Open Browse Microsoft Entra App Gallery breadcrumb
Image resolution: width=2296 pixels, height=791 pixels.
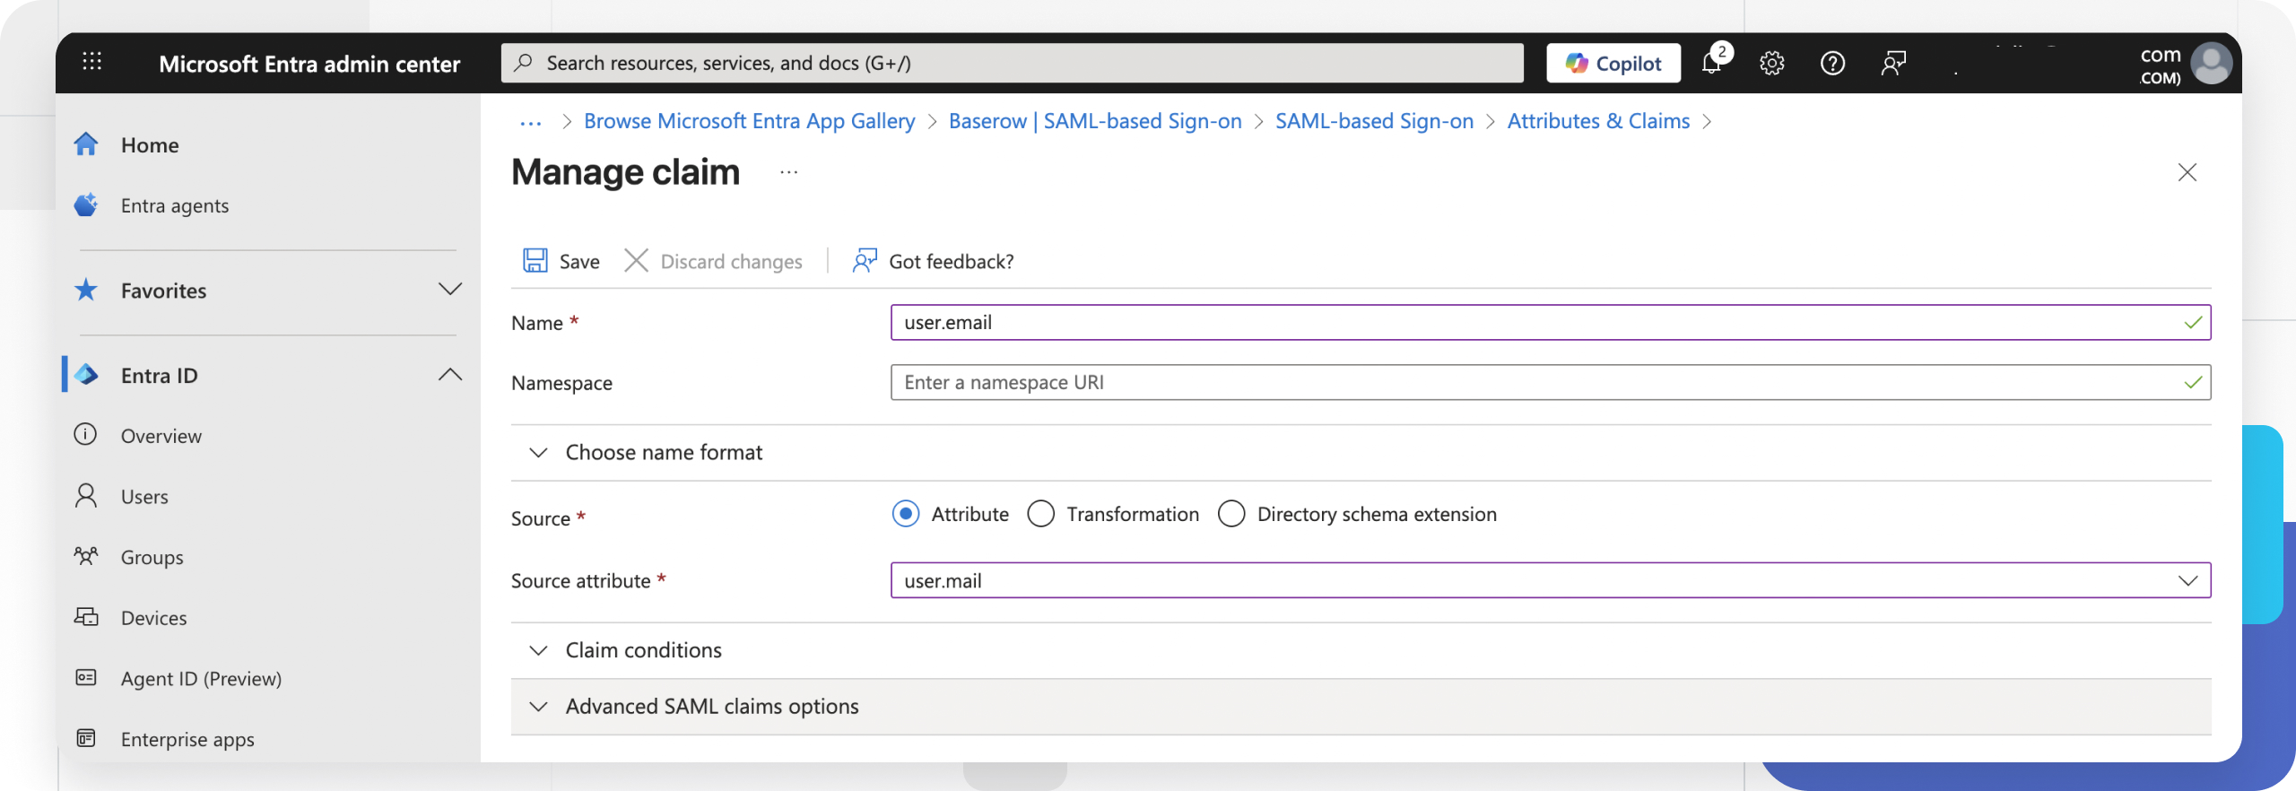[x=750, y=121]
